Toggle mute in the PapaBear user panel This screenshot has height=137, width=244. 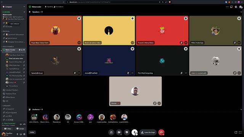17,134
